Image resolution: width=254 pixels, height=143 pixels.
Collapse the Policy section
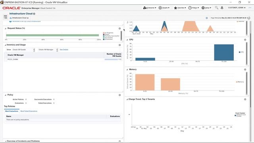point(6,95)
